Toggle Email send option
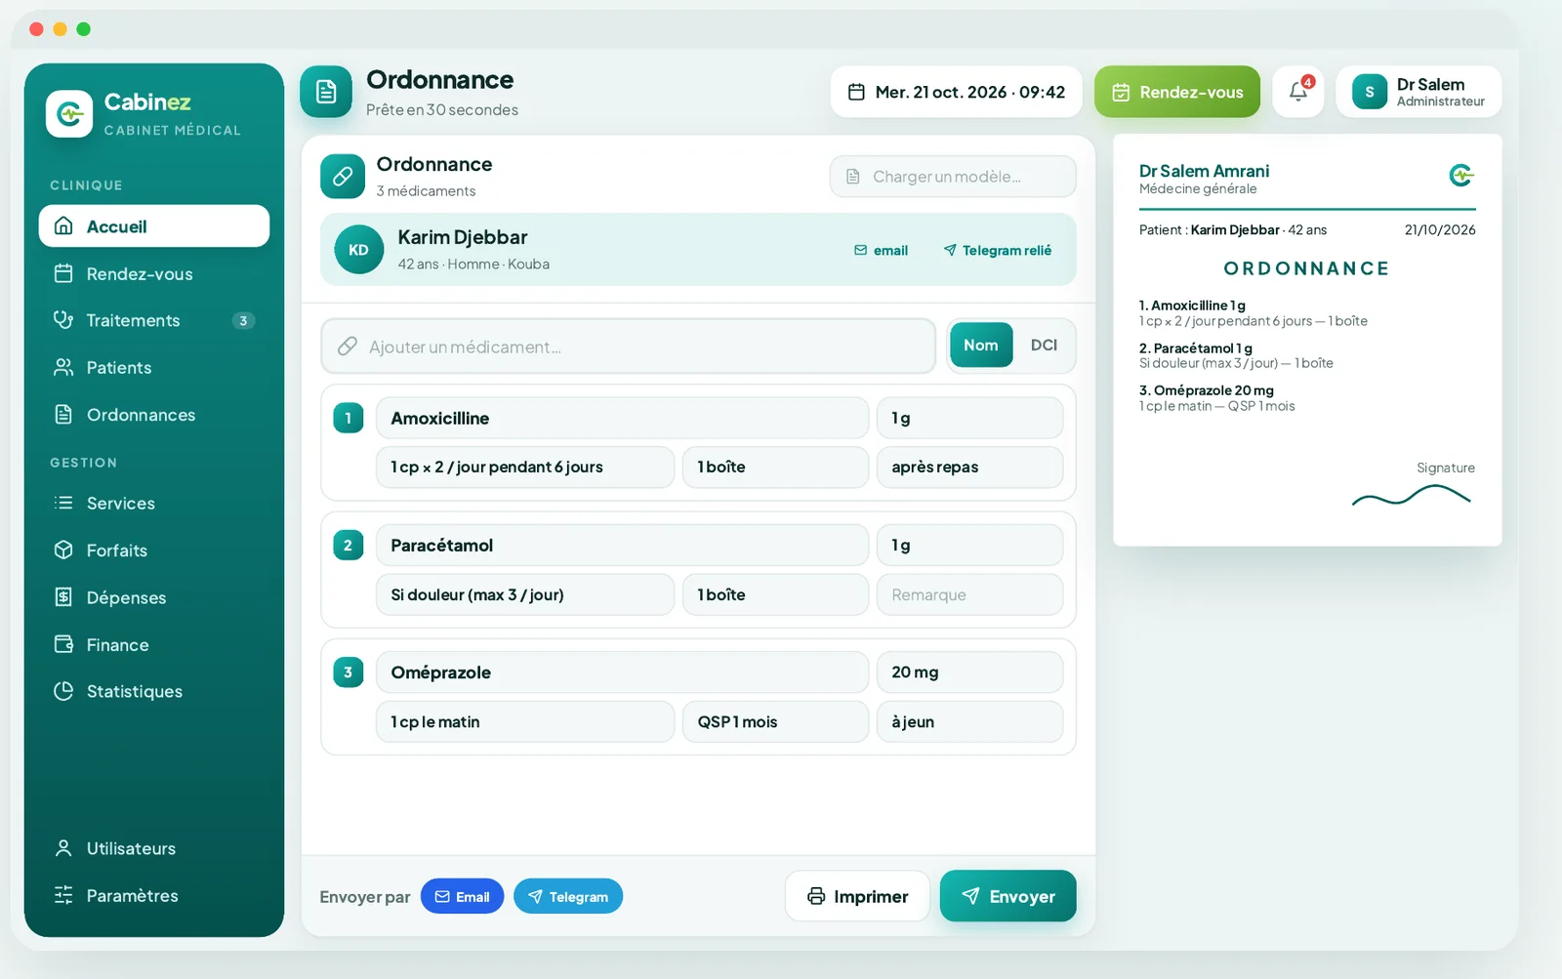Screen dimensions: 1562x979 click(462, 896)
